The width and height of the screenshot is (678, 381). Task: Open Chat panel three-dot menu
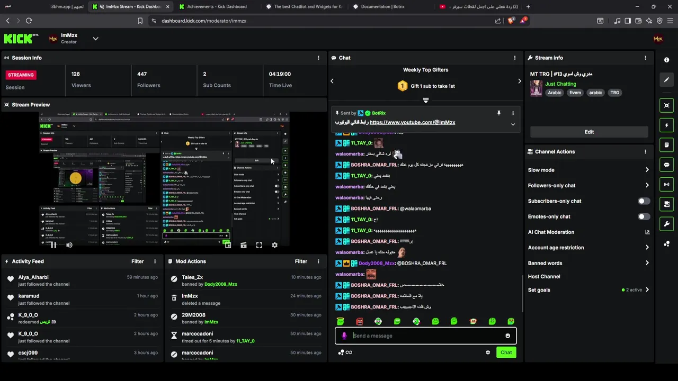(x=515, y=58)
